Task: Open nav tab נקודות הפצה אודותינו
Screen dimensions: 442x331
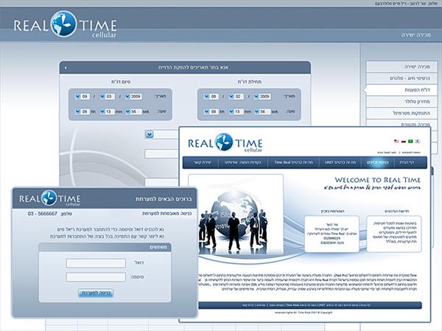Action: (x=243, y=162)
